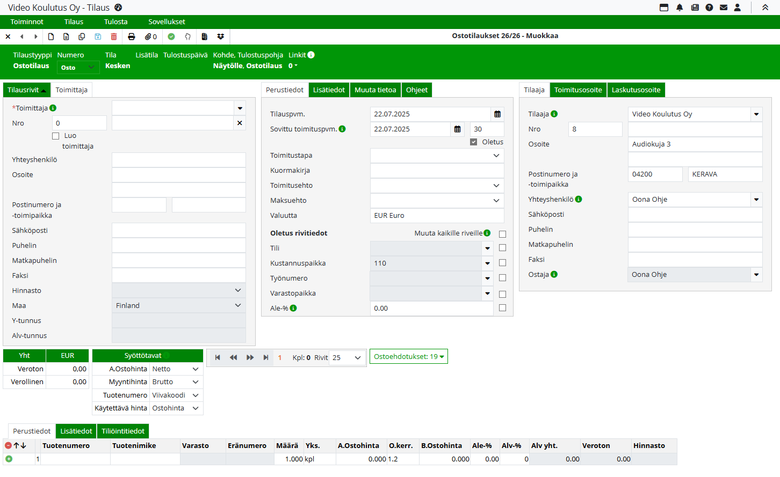Click the red trash delete icon
The width and height of the screenshot is (780, 477).
coord(114,36)
